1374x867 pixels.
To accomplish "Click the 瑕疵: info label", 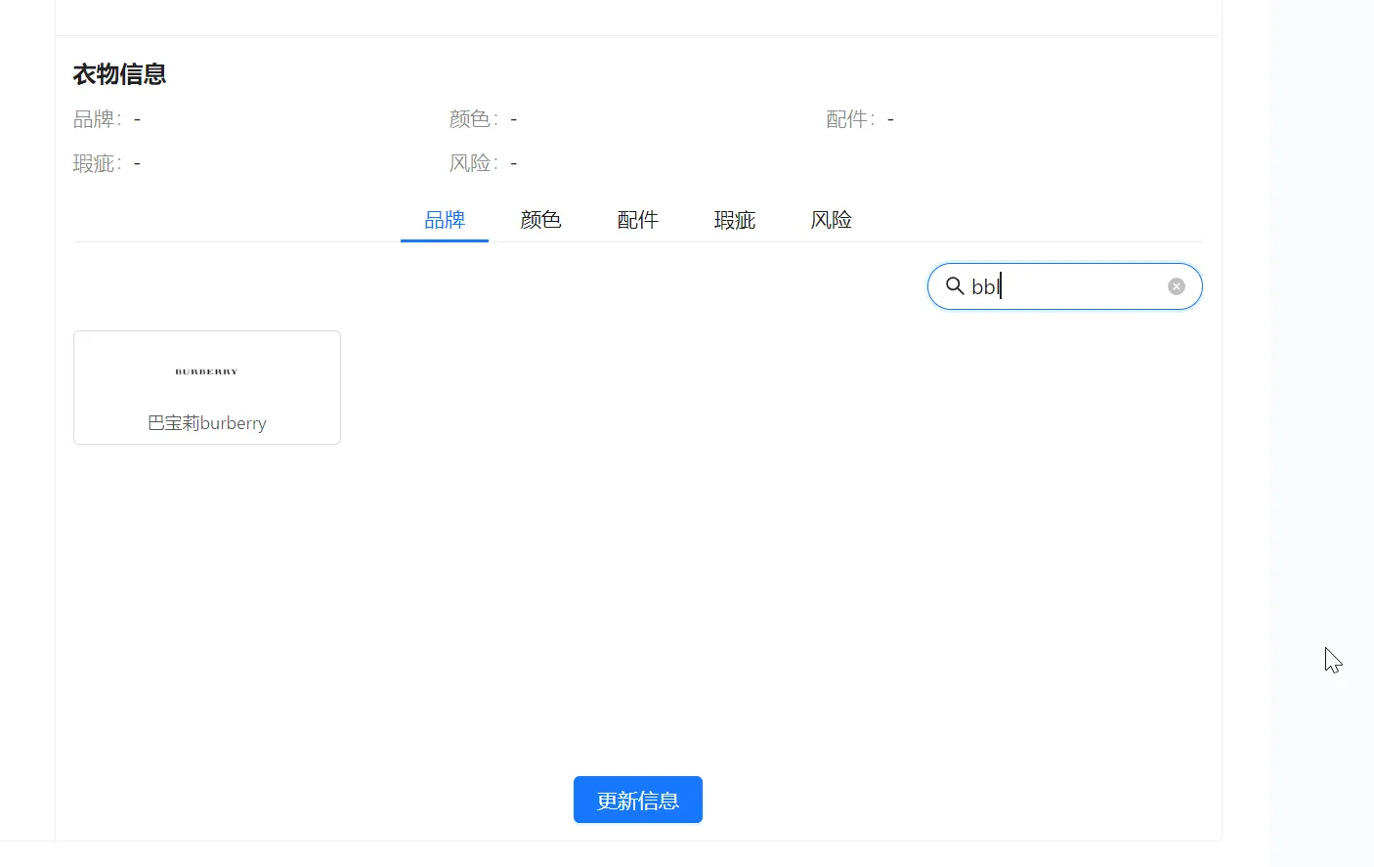I will (98, 163).
